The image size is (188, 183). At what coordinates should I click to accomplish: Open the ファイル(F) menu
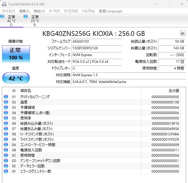coord(8,11)
